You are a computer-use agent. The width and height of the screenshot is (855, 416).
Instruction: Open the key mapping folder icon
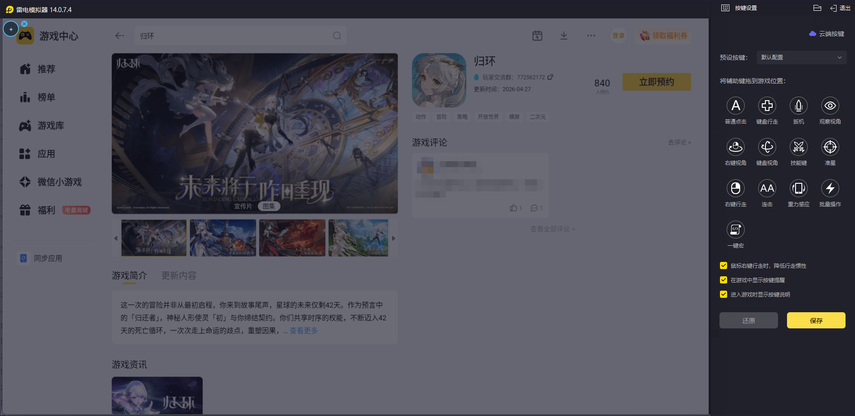click(x=818, y=8)
